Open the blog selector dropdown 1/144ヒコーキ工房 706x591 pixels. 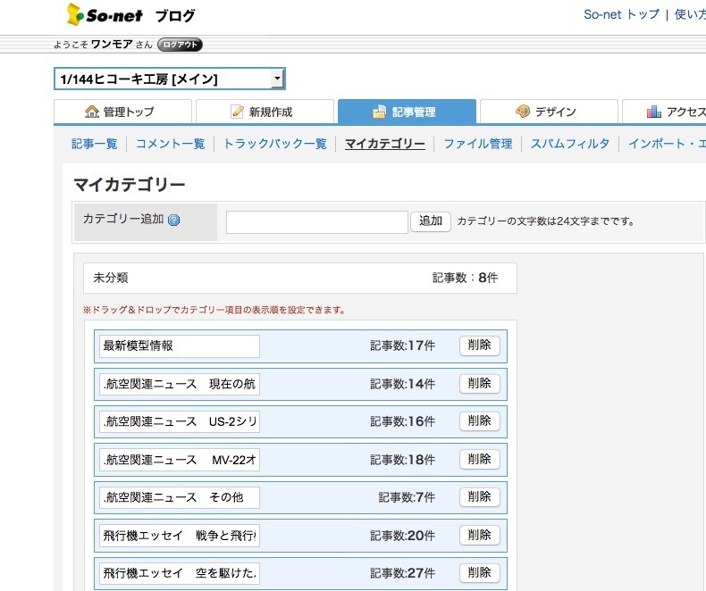click(170, 79)
